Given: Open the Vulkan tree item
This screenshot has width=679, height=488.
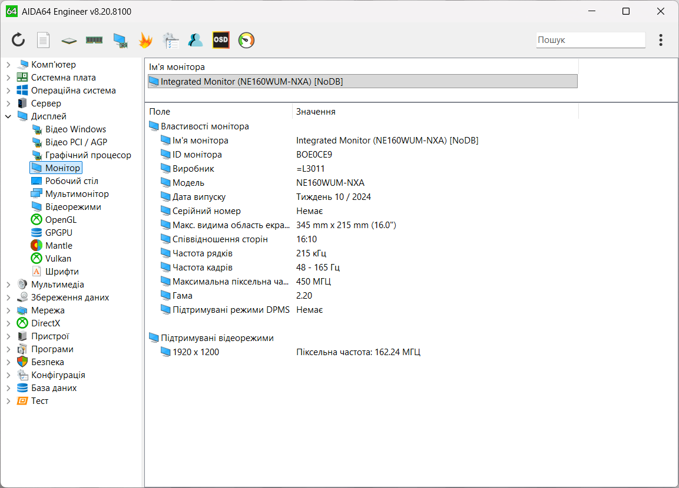Looking at the screenshot, I should point(58,259).
